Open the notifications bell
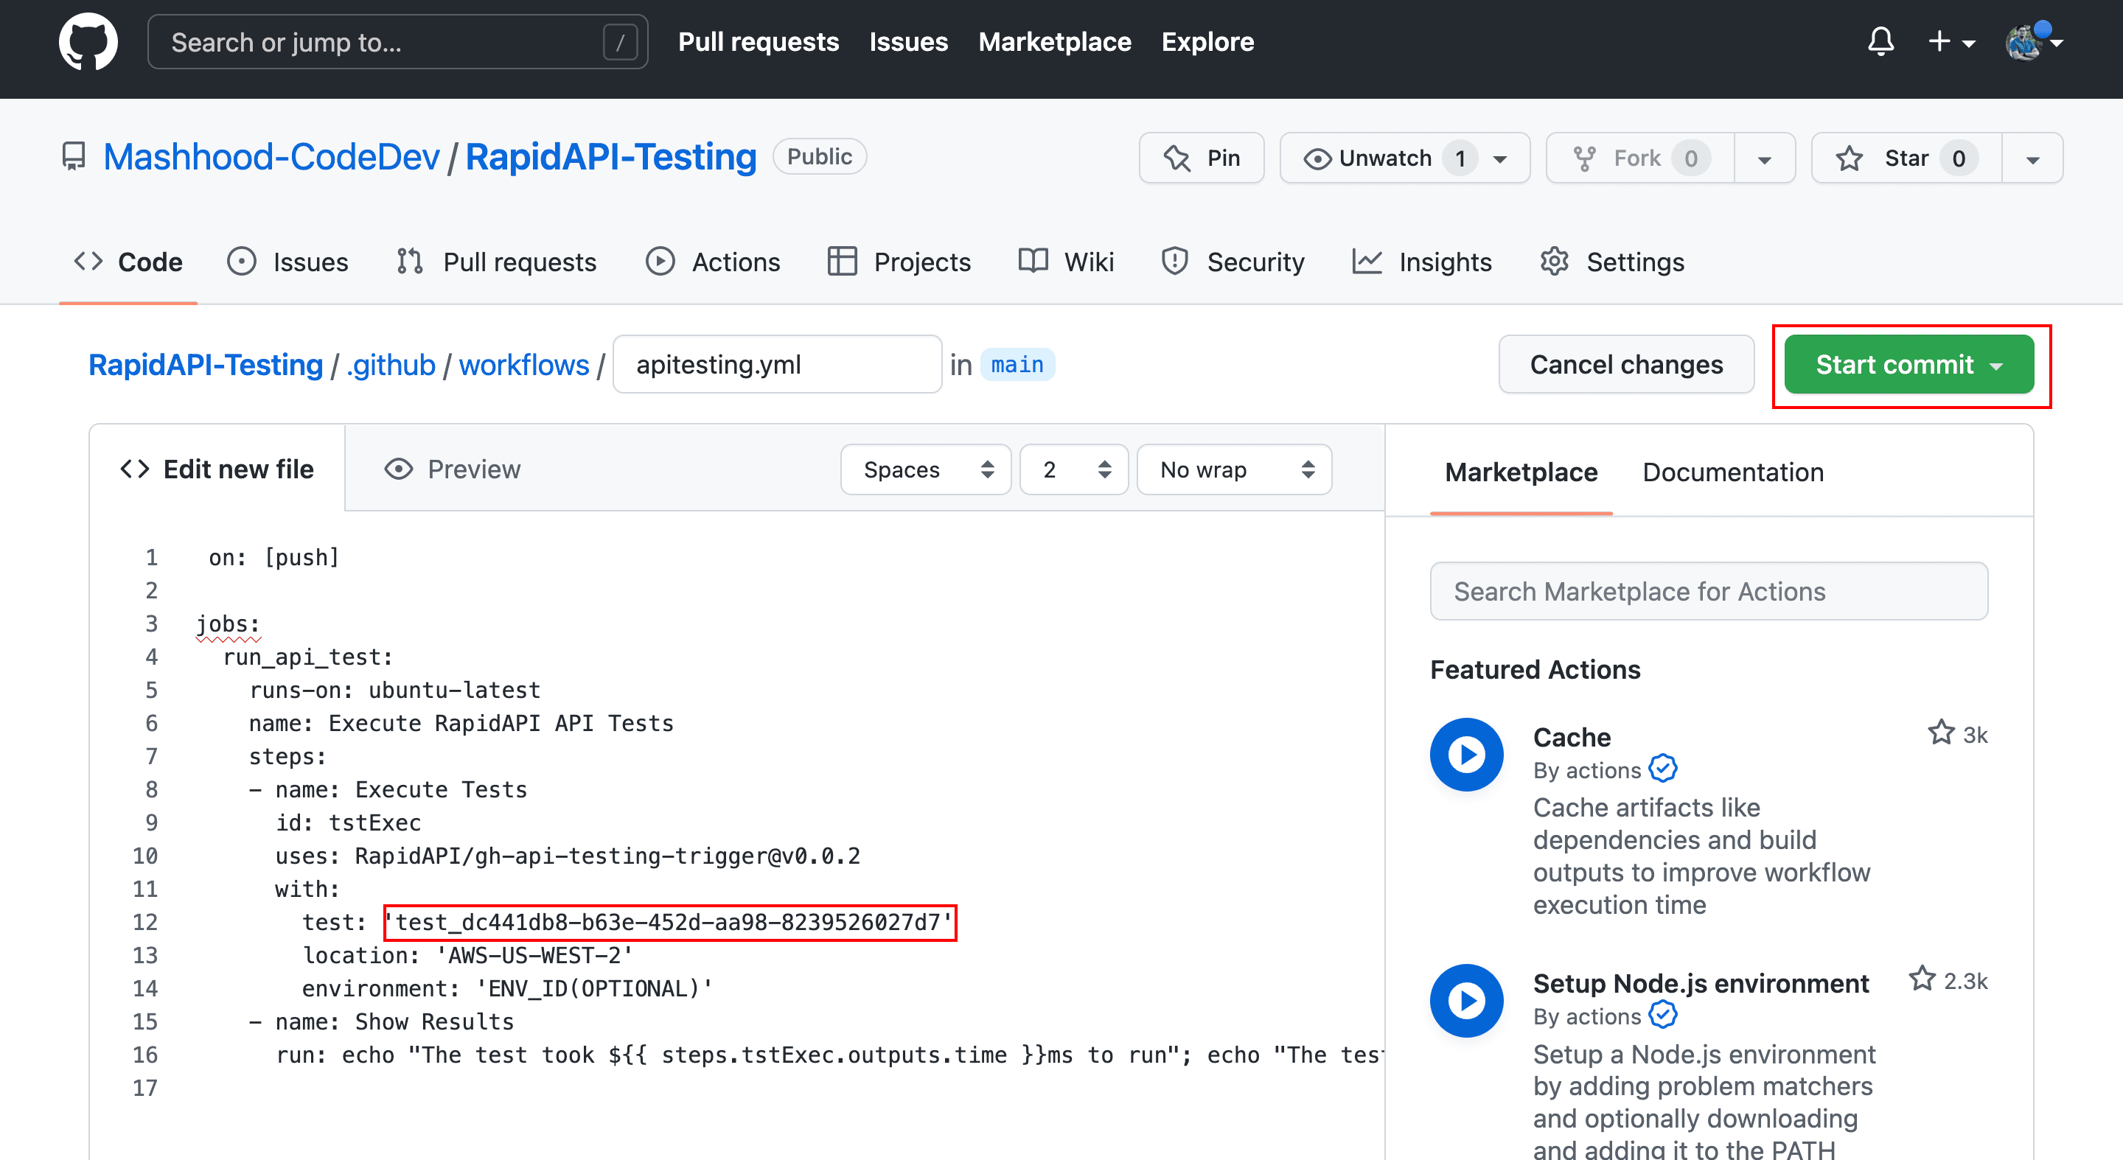This screenshot has height=1160, width=2123. (1880, 42)
